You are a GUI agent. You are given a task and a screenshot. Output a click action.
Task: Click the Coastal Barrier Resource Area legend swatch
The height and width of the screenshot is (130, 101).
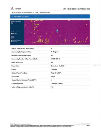pyautogui.click(x=11, y=40)
